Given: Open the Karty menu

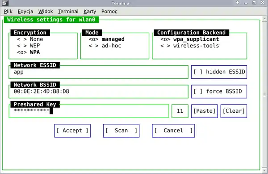Looking at the screenshot, I should coord(90,12).
